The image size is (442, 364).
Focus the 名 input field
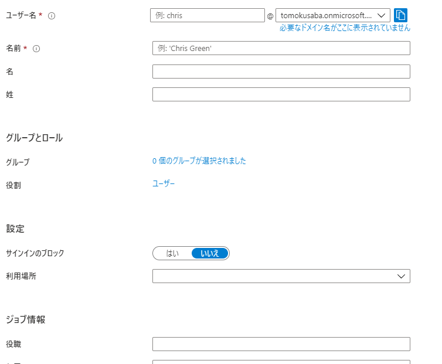pyautogui.click(x=281, y=72)
